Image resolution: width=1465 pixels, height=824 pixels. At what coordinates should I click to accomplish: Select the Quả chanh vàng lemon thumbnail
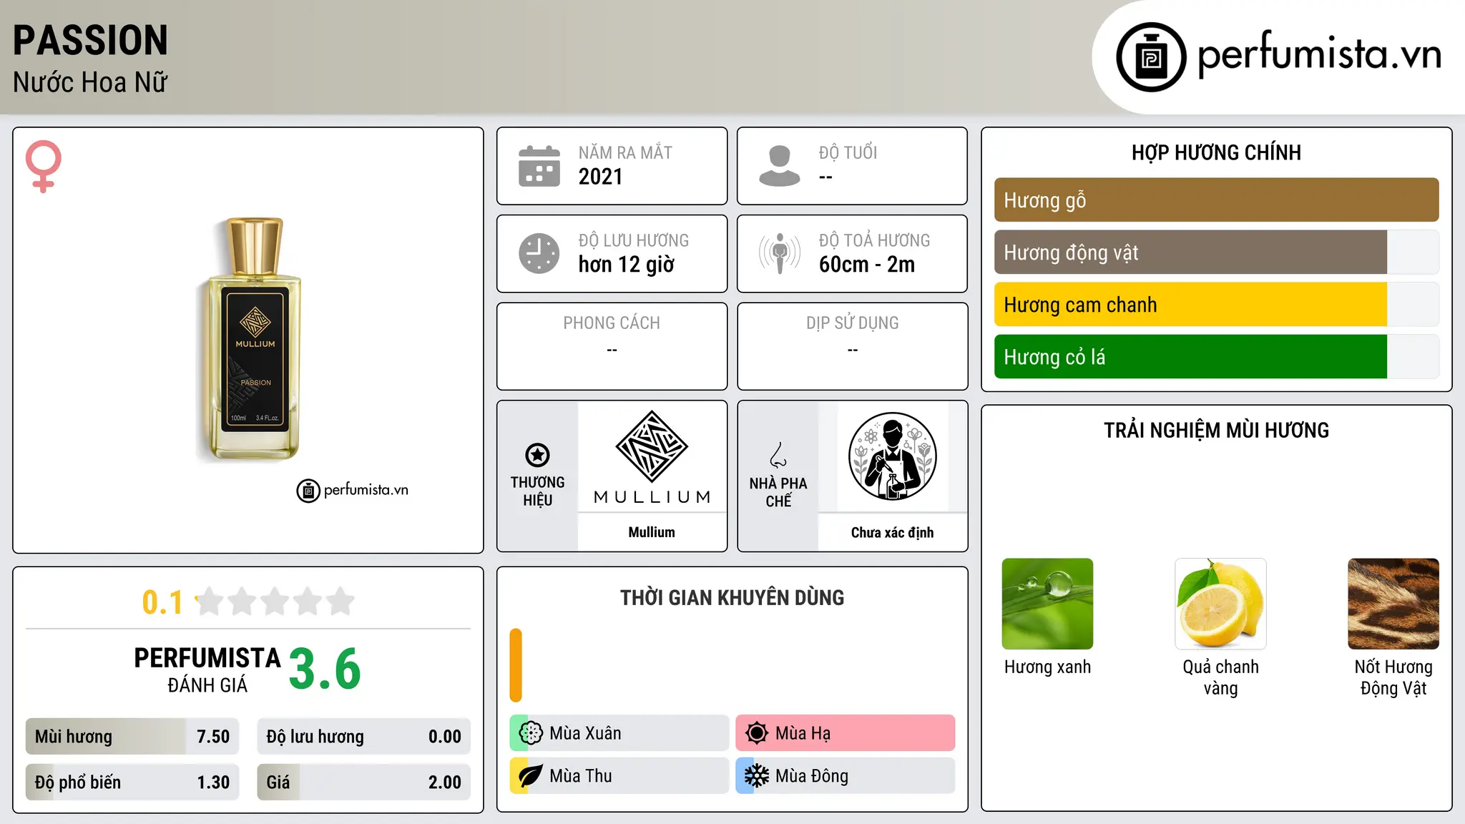[1220, 604]
